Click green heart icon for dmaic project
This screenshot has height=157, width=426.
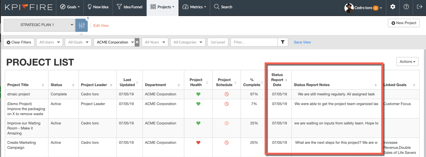[x=198, y=94]
